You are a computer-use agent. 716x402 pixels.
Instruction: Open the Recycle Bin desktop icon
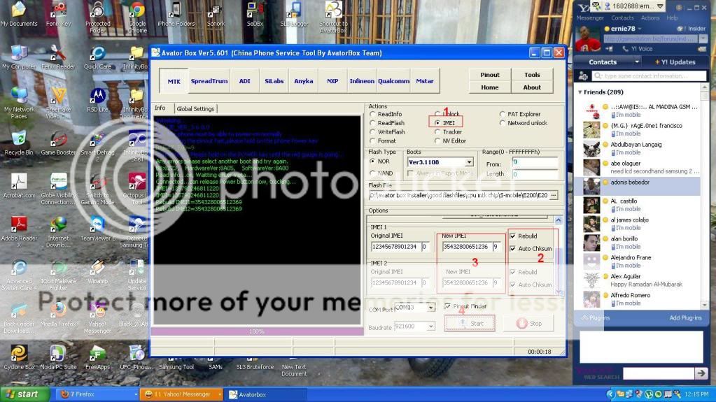(18, 138)
